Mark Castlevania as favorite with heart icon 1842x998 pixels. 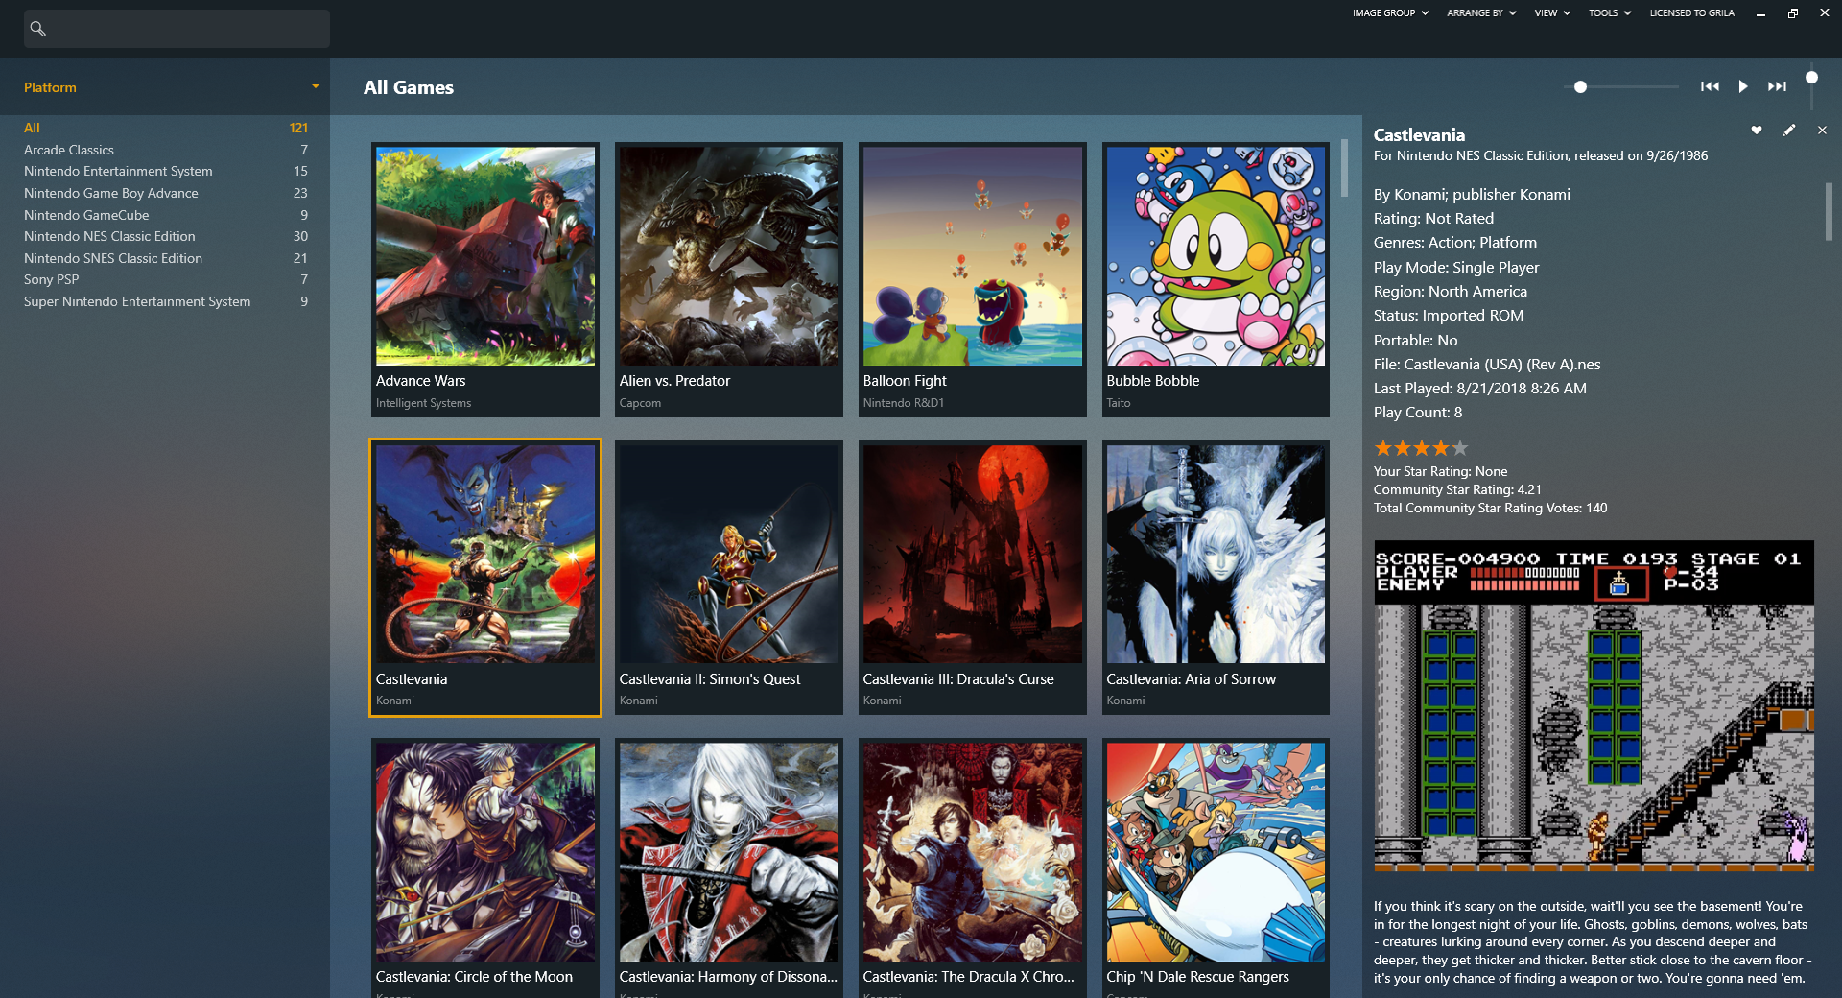(1757, 131)
